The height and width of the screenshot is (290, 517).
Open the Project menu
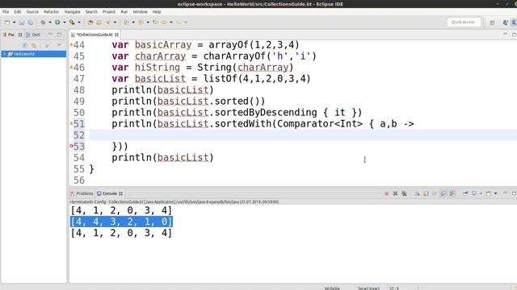(109, 12)
